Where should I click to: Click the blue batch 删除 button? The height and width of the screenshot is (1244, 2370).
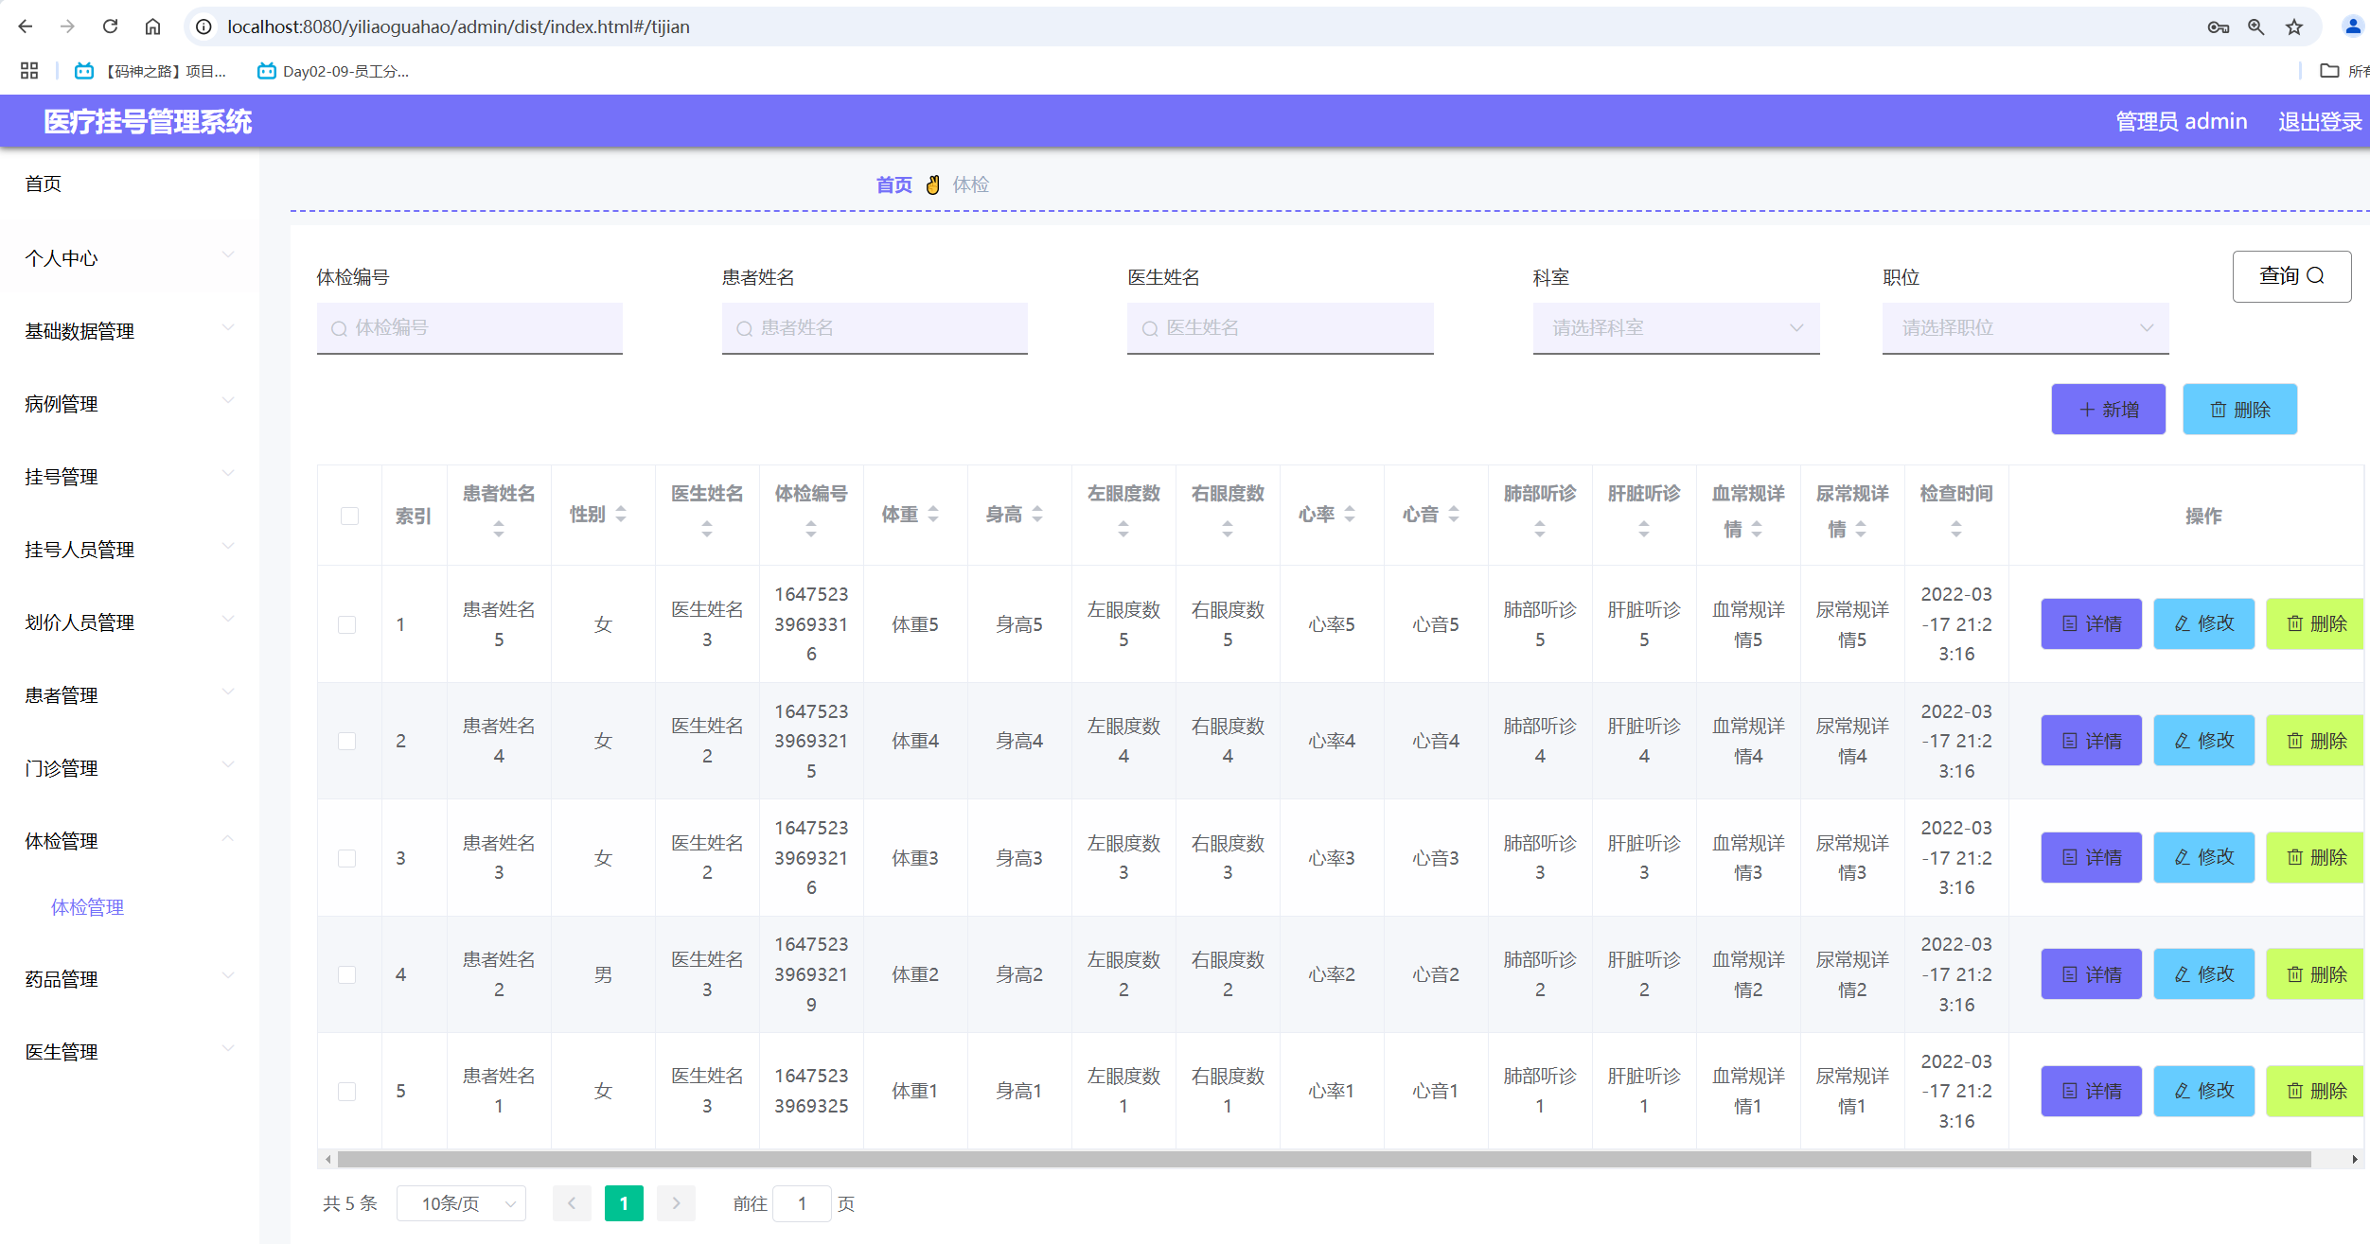[2239, 409]
